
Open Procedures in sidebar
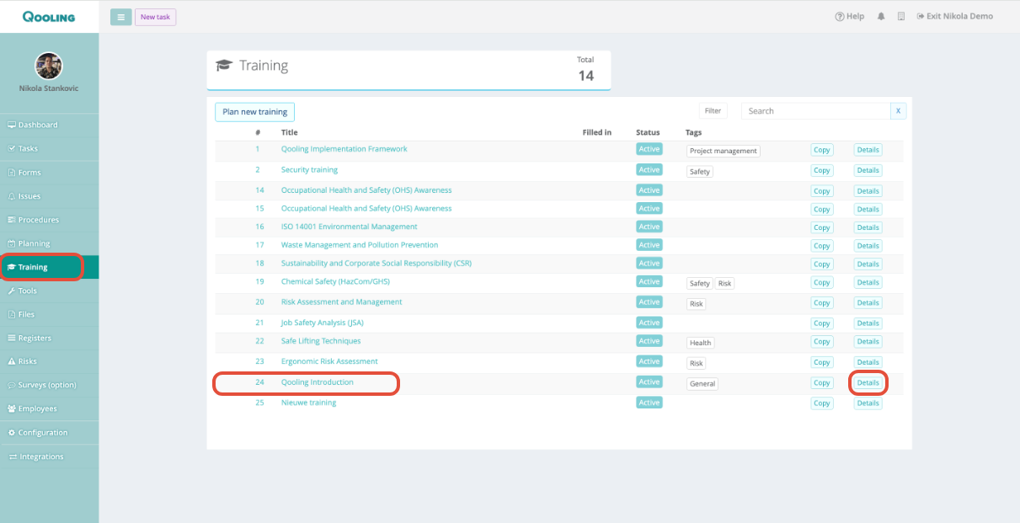49,220
